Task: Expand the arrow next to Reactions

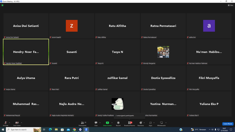Action: point(144,123)
